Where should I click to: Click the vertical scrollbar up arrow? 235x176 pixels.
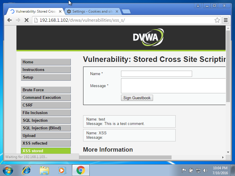[228, 28]
